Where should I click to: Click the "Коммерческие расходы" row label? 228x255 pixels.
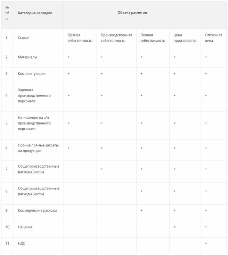pyautogui.click(x=38, y=211)
